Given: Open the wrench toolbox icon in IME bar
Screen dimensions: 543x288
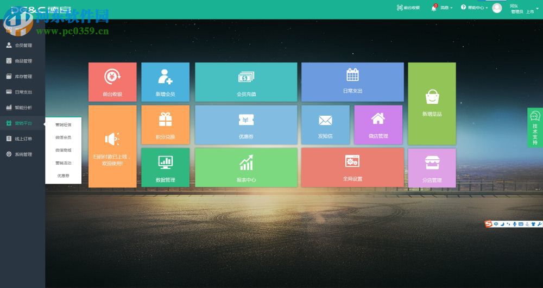Looking at the screenshot, I should [540, 224].
